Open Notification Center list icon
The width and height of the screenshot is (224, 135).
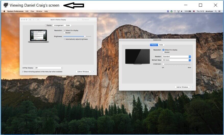[219, 11]
